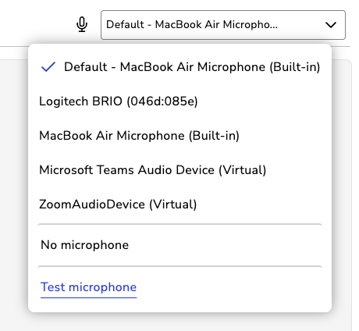Open the Test microphone link
The height and width of the screenshot is (331, 359).
coord(88,287)
